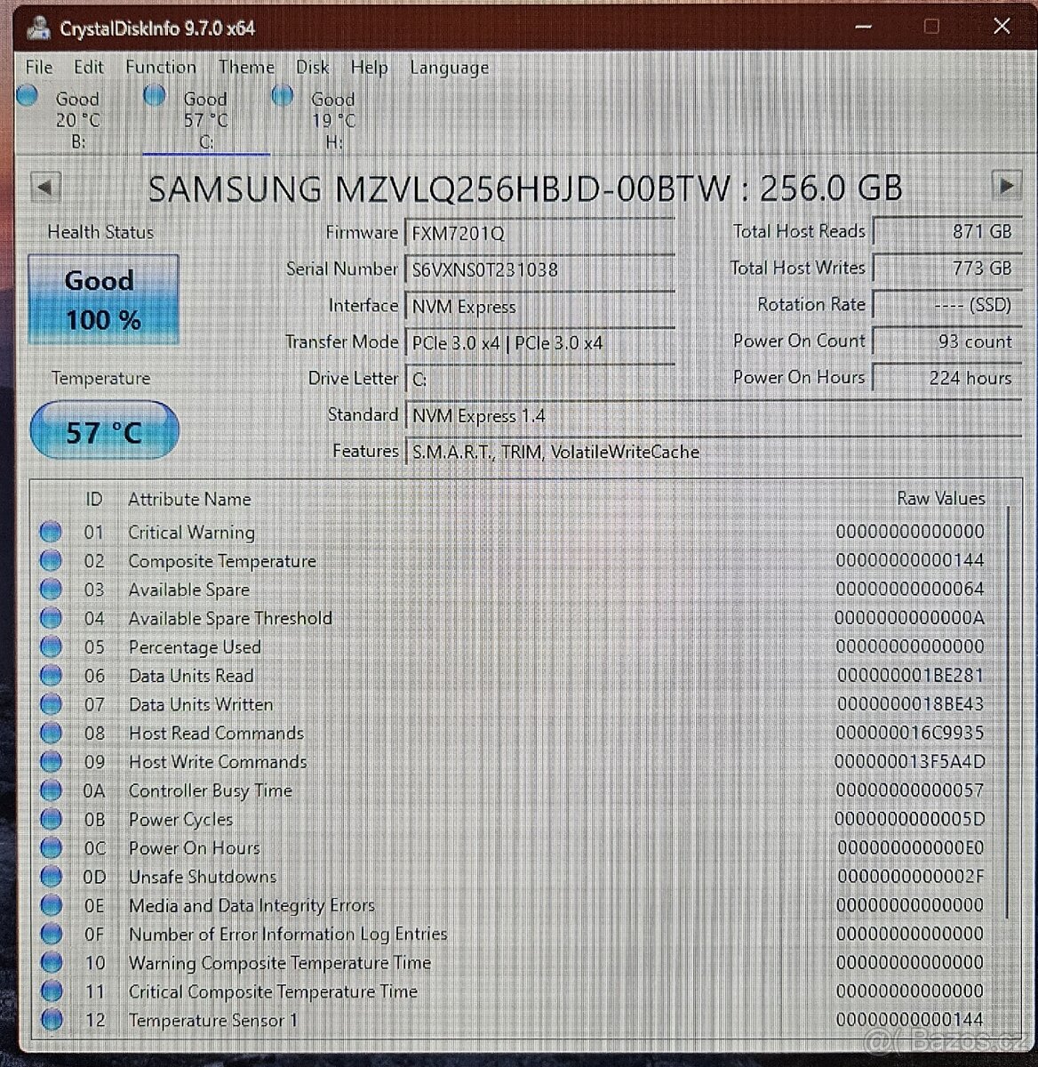Open the Help menu

coord(369,67)
